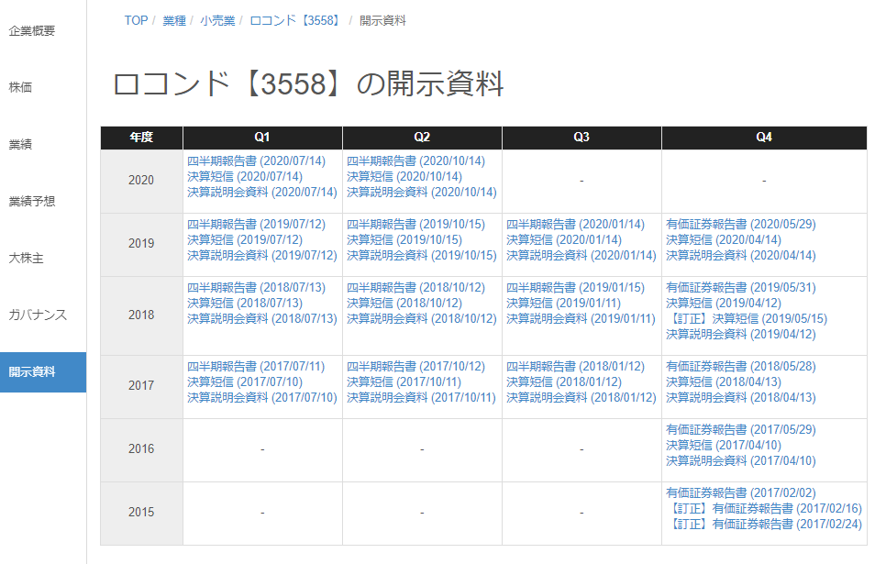Open 決算説明会資料 (2017/04/10)
This screenshot has width=886, height=564.
coord(741,461)
